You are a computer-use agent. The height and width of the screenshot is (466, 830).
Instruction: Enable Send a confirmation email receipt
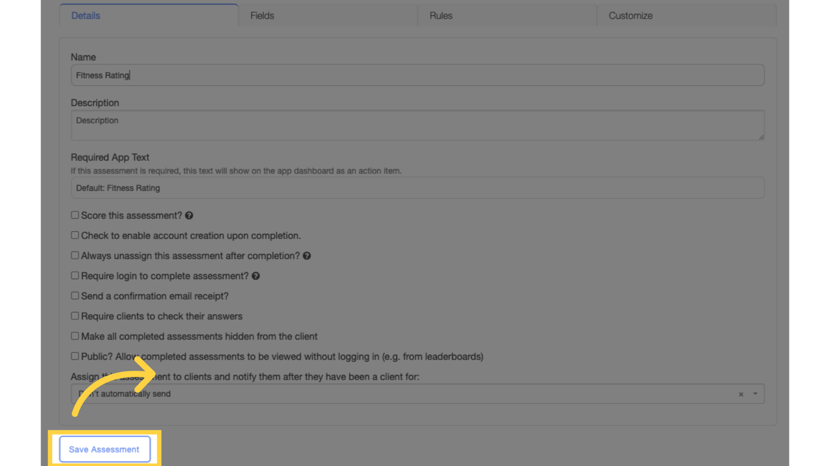75,295
